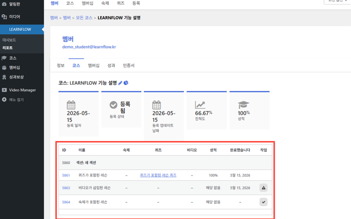Click the 멤버 heading link

[68, 39]
